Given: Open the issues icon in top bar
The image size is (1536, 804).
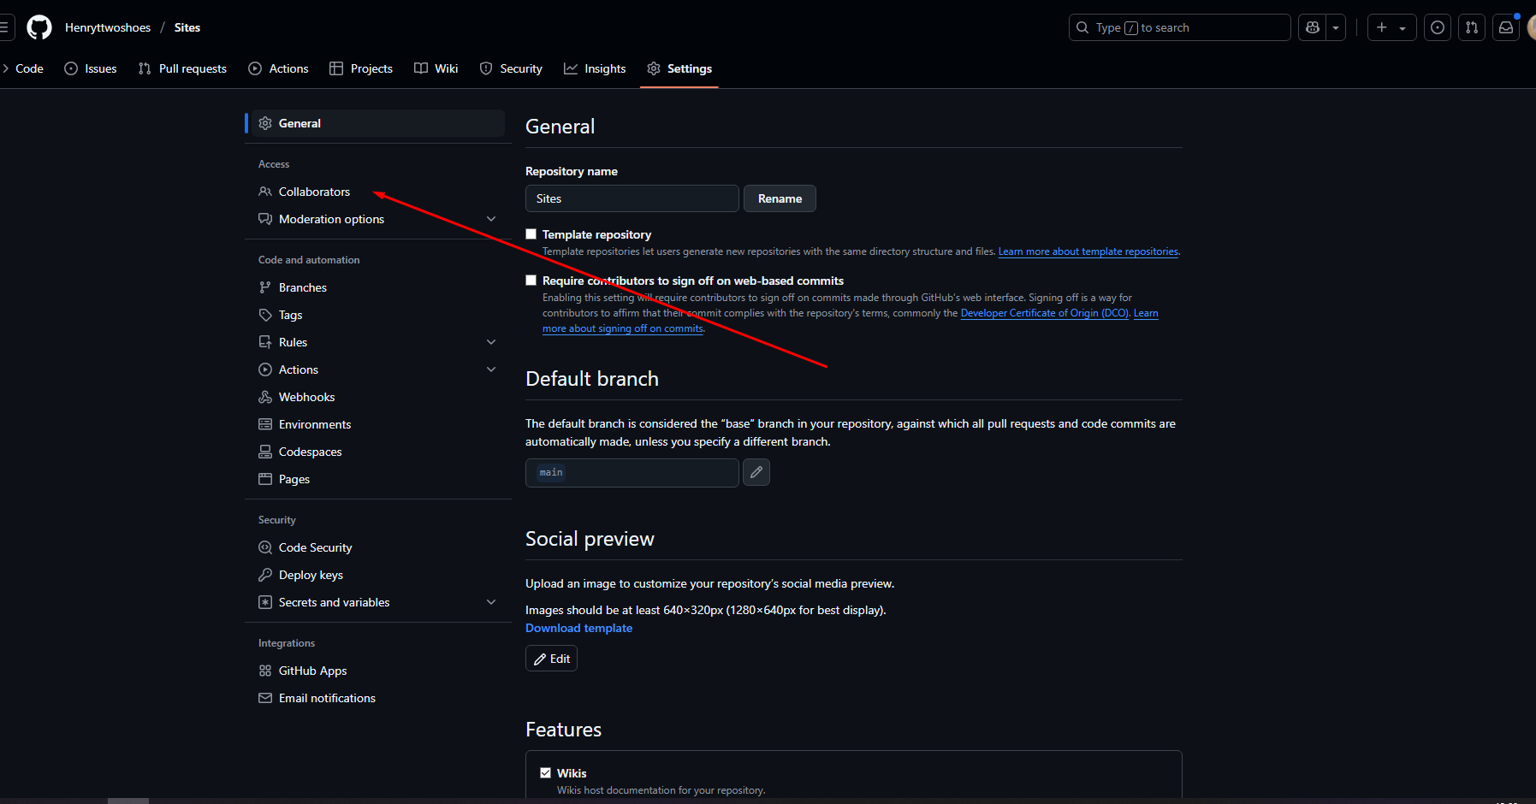Looking at the screenshot, I should (x=1438, y=27).
